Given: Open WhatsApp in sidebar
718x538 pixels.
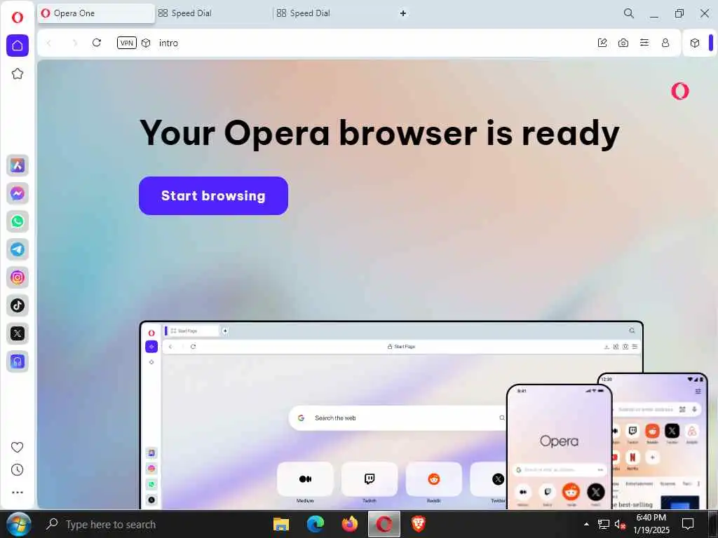Looking at the screenshot, I should tap(18, 221).
